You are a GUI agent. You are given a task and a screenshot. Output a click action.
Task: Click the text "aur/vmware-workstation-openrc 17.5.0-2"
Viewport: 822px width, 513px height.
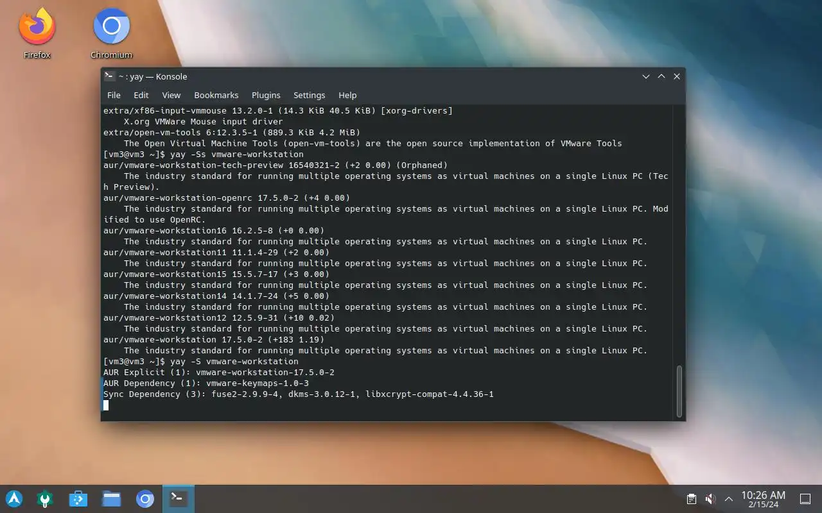201,198
